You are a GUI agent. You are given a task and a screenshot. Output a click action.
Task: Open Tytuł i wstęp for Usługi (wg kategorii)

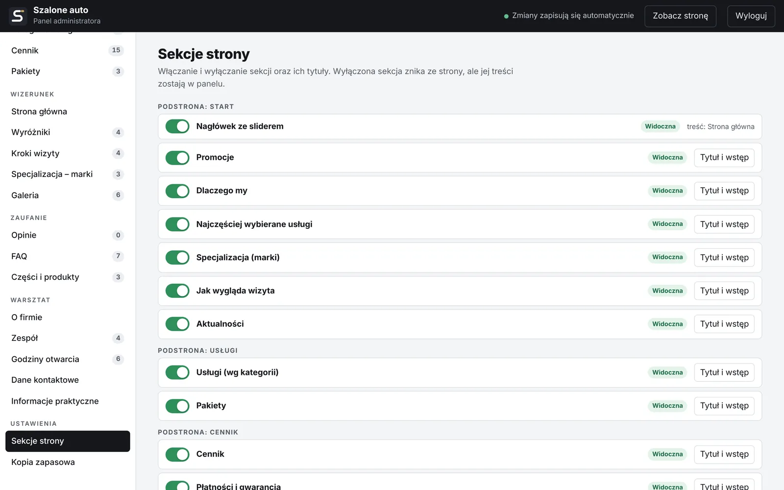point(724,372)
